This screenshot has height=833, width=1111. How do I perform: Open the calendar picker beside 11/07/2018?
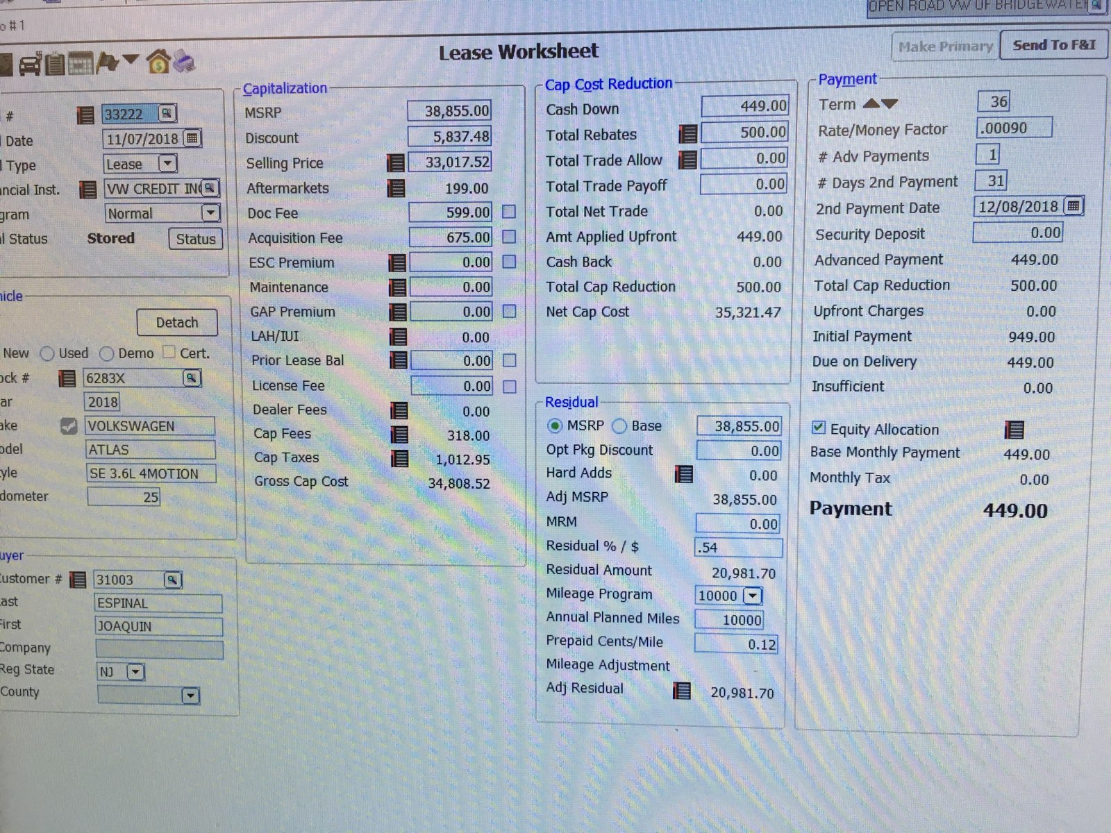(192, 138)
